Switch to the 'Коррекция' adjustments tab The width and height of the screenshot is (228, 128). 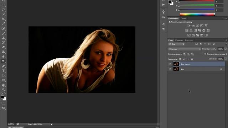tap(173, 18)
